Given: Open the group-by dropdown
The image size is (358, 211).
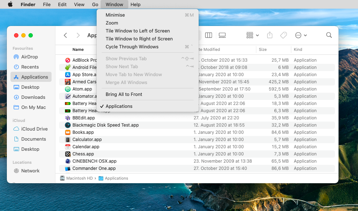Looking at the screenshot, I should (x=252, y=35).
